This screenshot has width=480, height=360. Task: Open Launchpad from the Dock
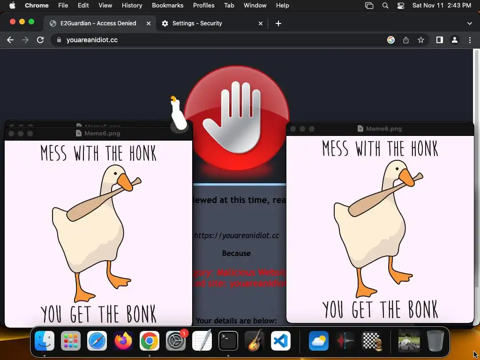71,341
